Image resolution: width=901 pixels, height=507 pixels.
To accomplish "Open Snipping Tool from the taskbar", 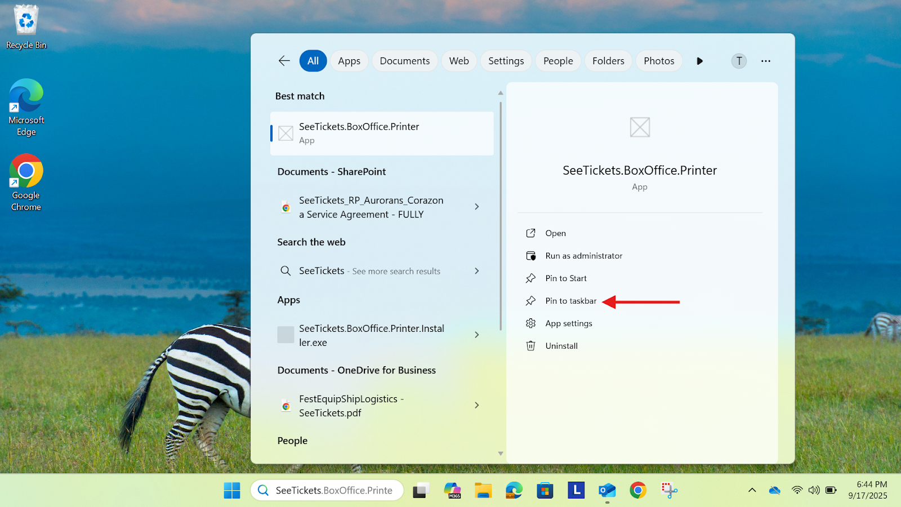I will click(x=669, y=491).
